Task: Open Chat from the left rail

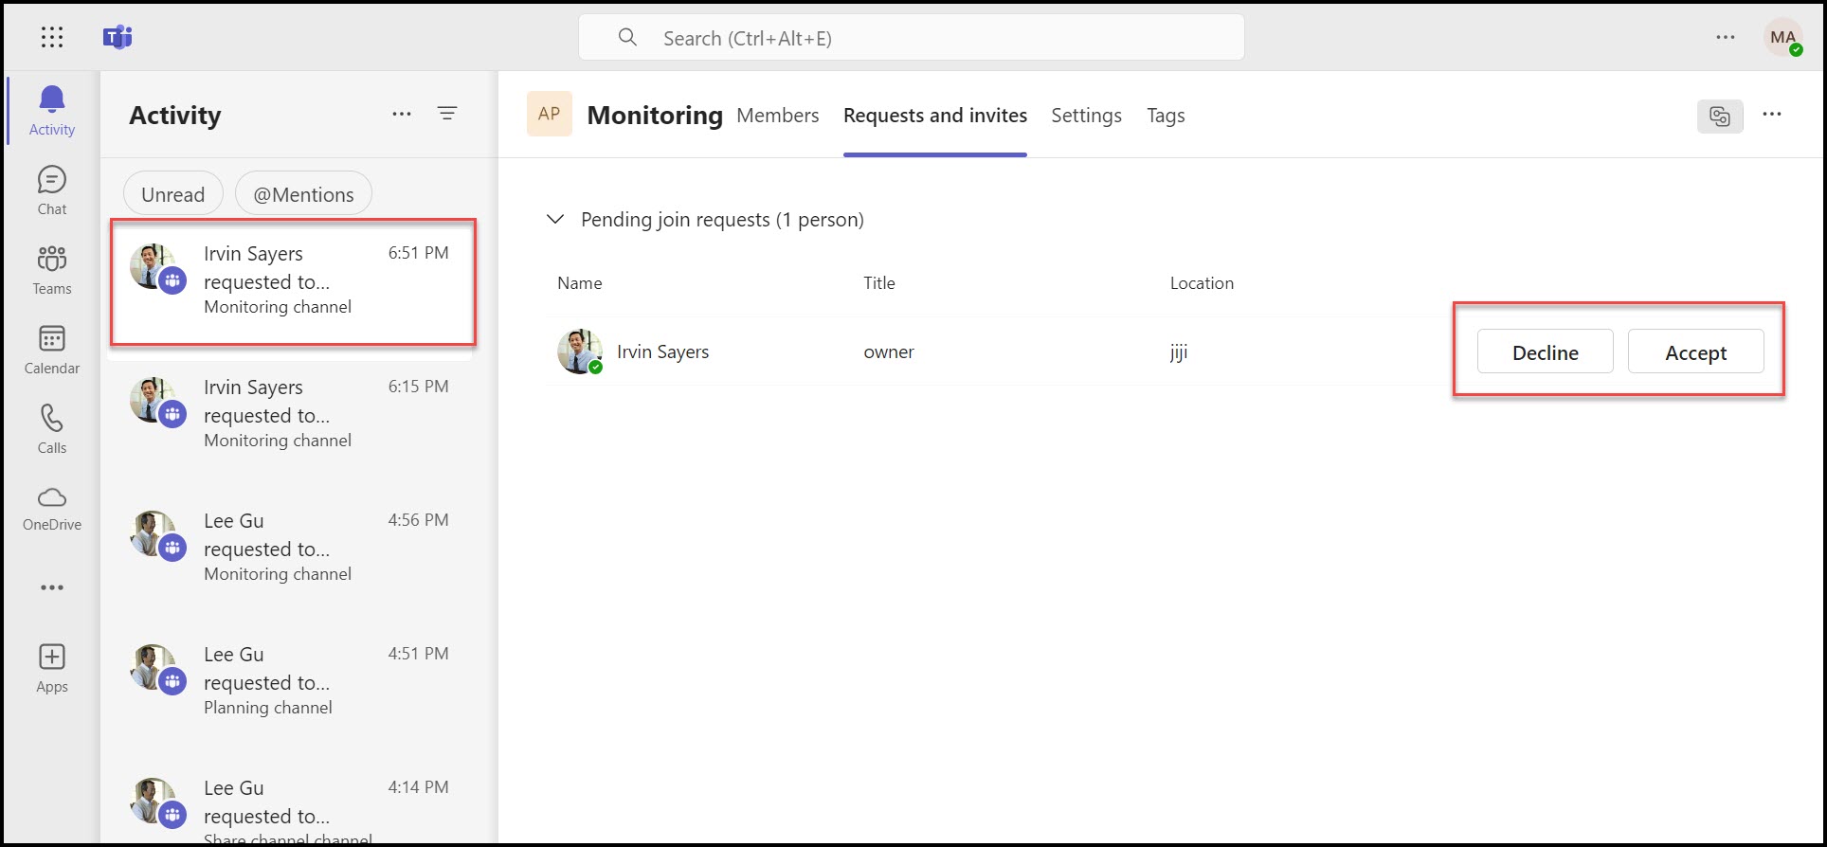Action: (51, 190)
